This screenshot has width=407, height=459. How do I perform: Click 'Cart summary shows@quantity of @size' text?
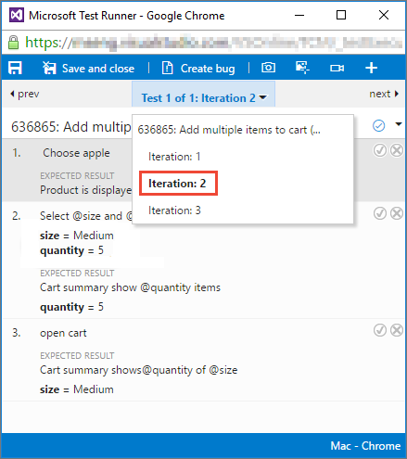coord(139,370)
